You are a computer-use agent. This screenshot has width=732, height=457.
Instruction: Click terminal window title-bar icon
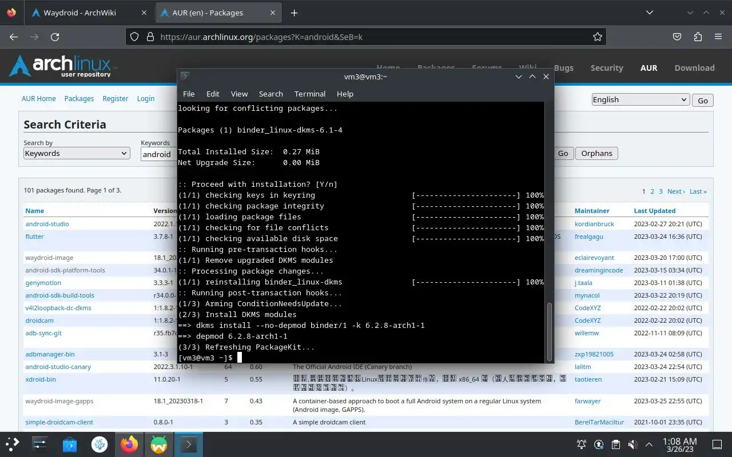pos(185,76)
